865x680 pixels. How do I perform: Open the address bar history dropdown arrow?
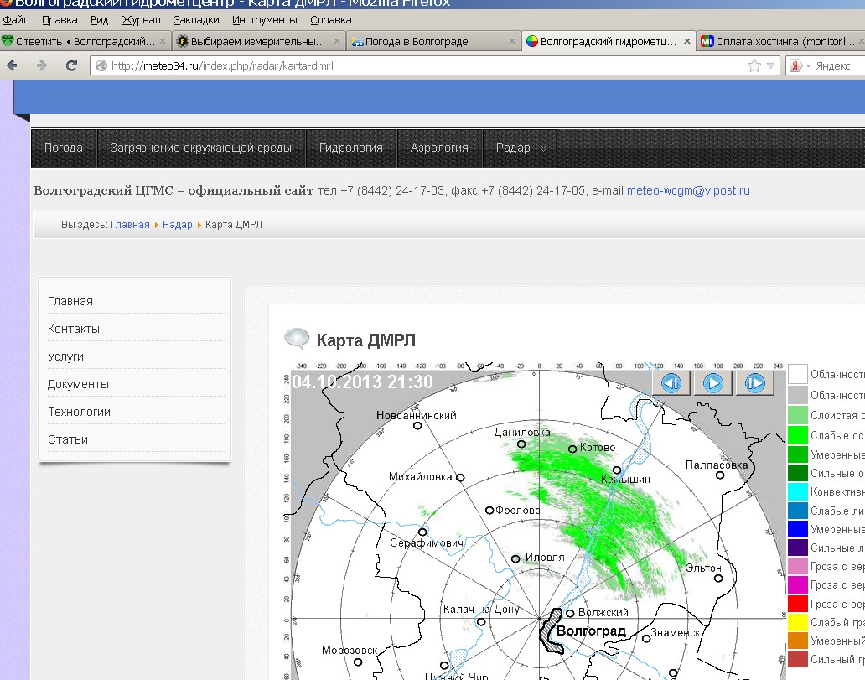[x=770, y=65]
